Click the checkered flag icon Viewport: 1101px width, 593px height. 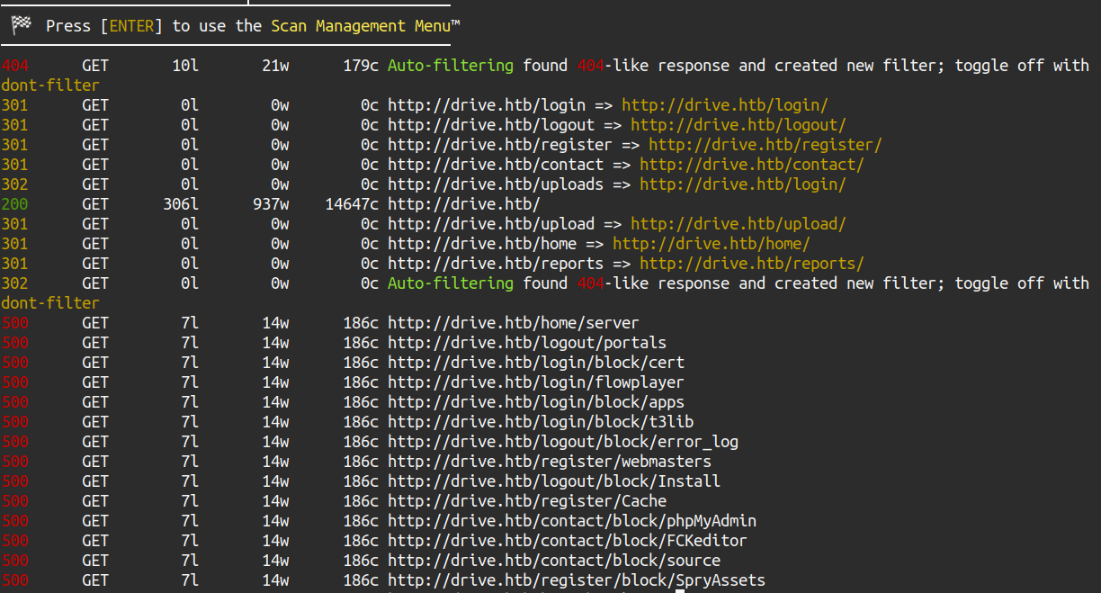pos(22,26)
